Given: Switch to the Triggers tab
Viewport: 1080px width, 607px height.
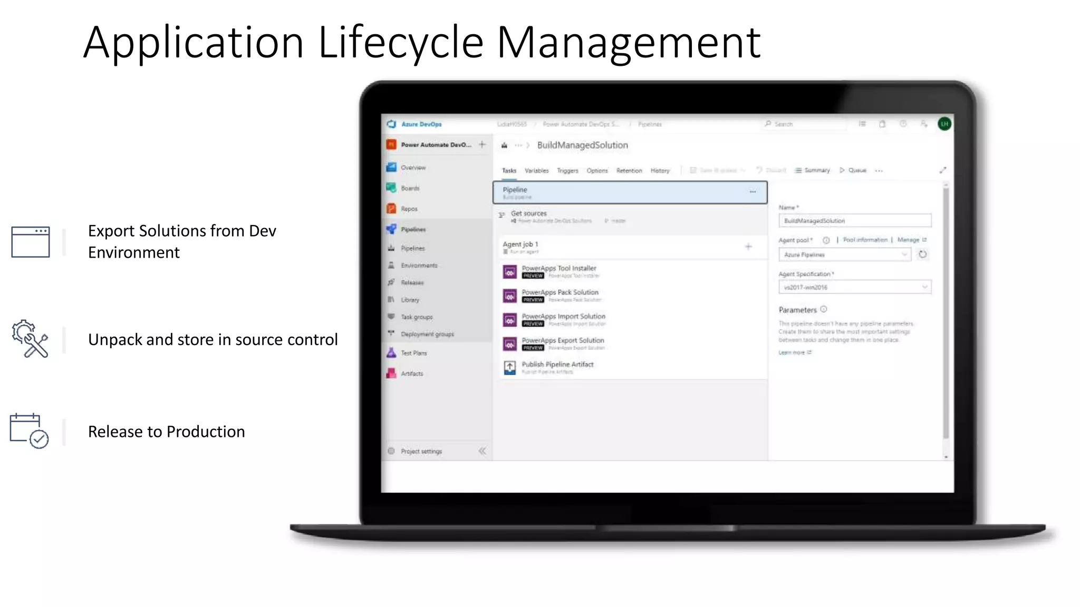Looking at the screenshot, I should click(x=567, y=171).
